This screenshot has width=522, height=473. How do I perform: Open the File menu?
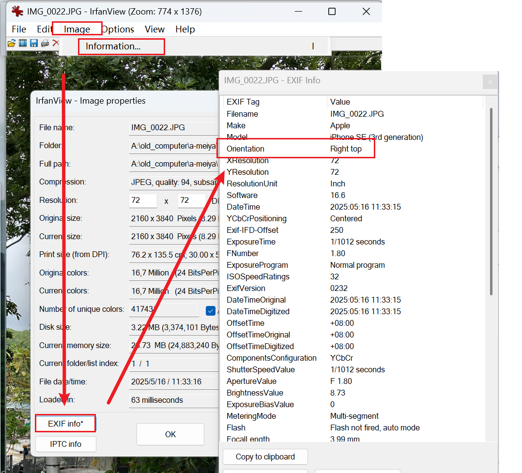pyautogui.click(x=19, y=29)
